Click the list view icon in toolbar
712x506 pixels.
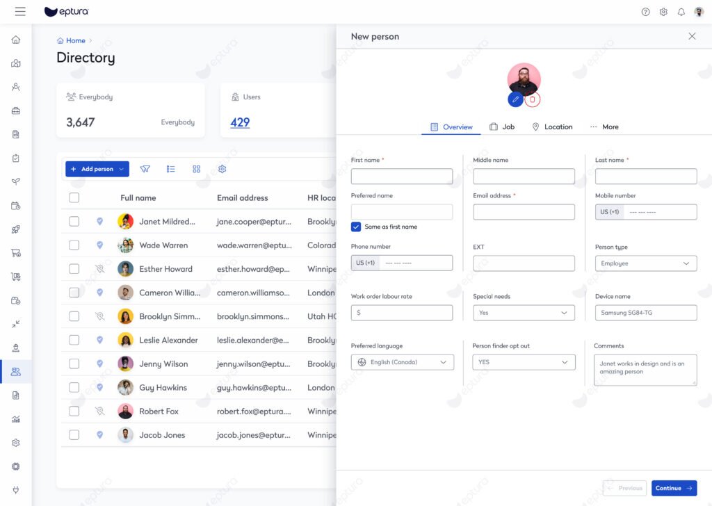tap(170, 169)
